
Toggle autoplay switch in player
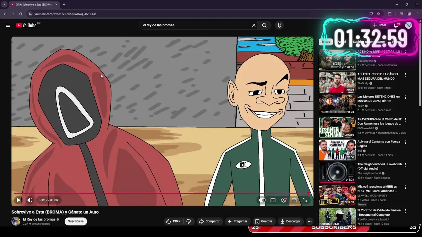point(262,200)
